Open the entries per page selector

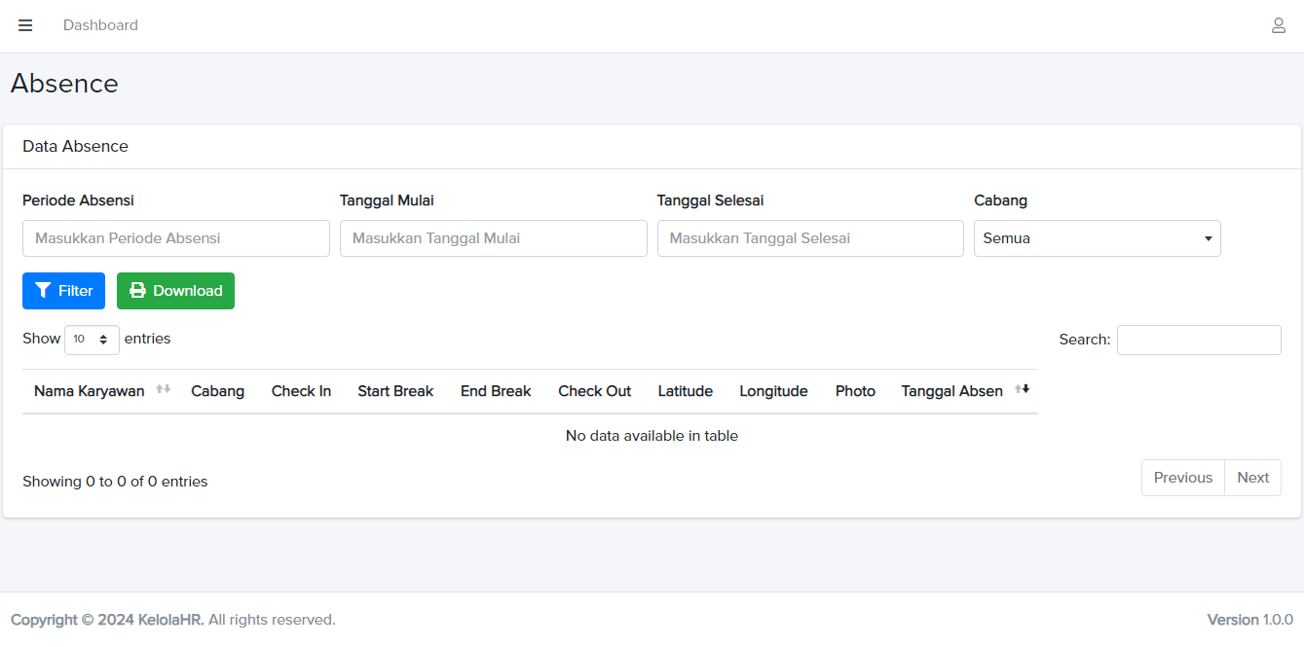tap(92, 340)
